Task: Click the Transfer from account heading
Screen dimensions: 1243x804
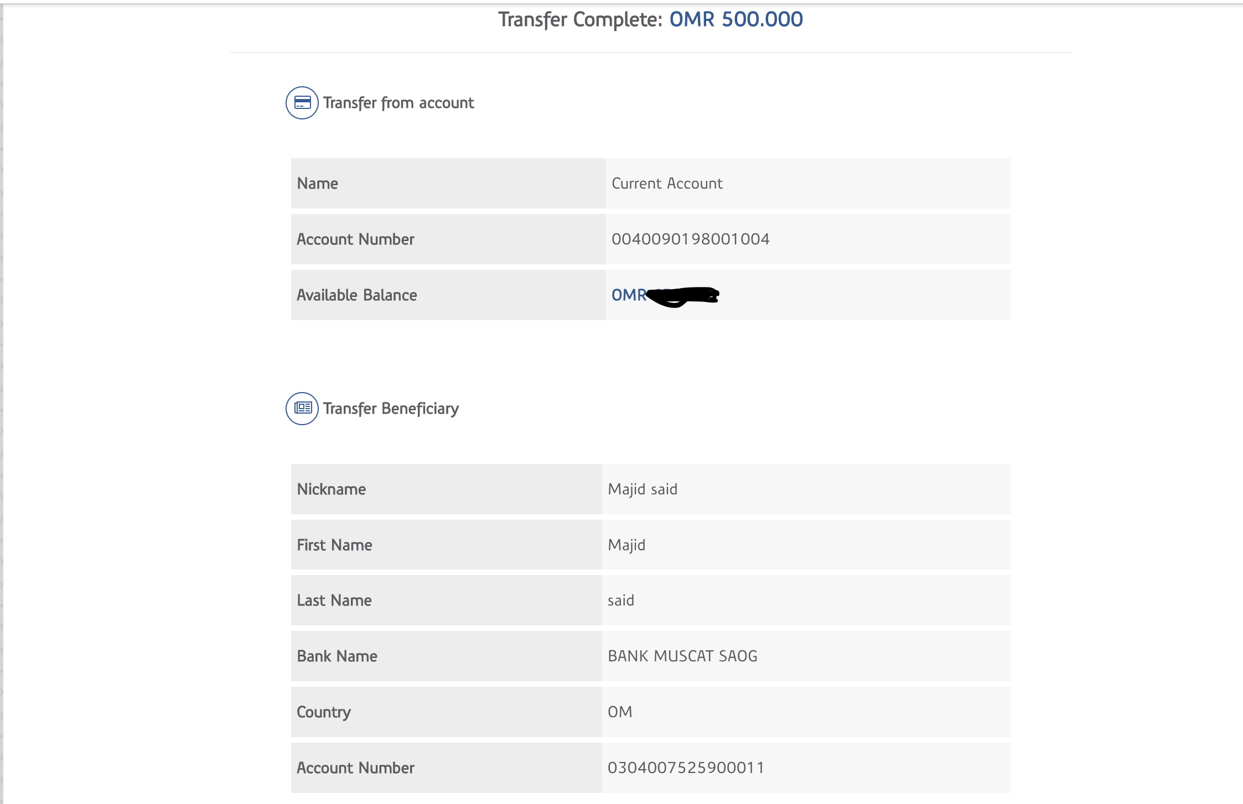Action: pos(398,103)
